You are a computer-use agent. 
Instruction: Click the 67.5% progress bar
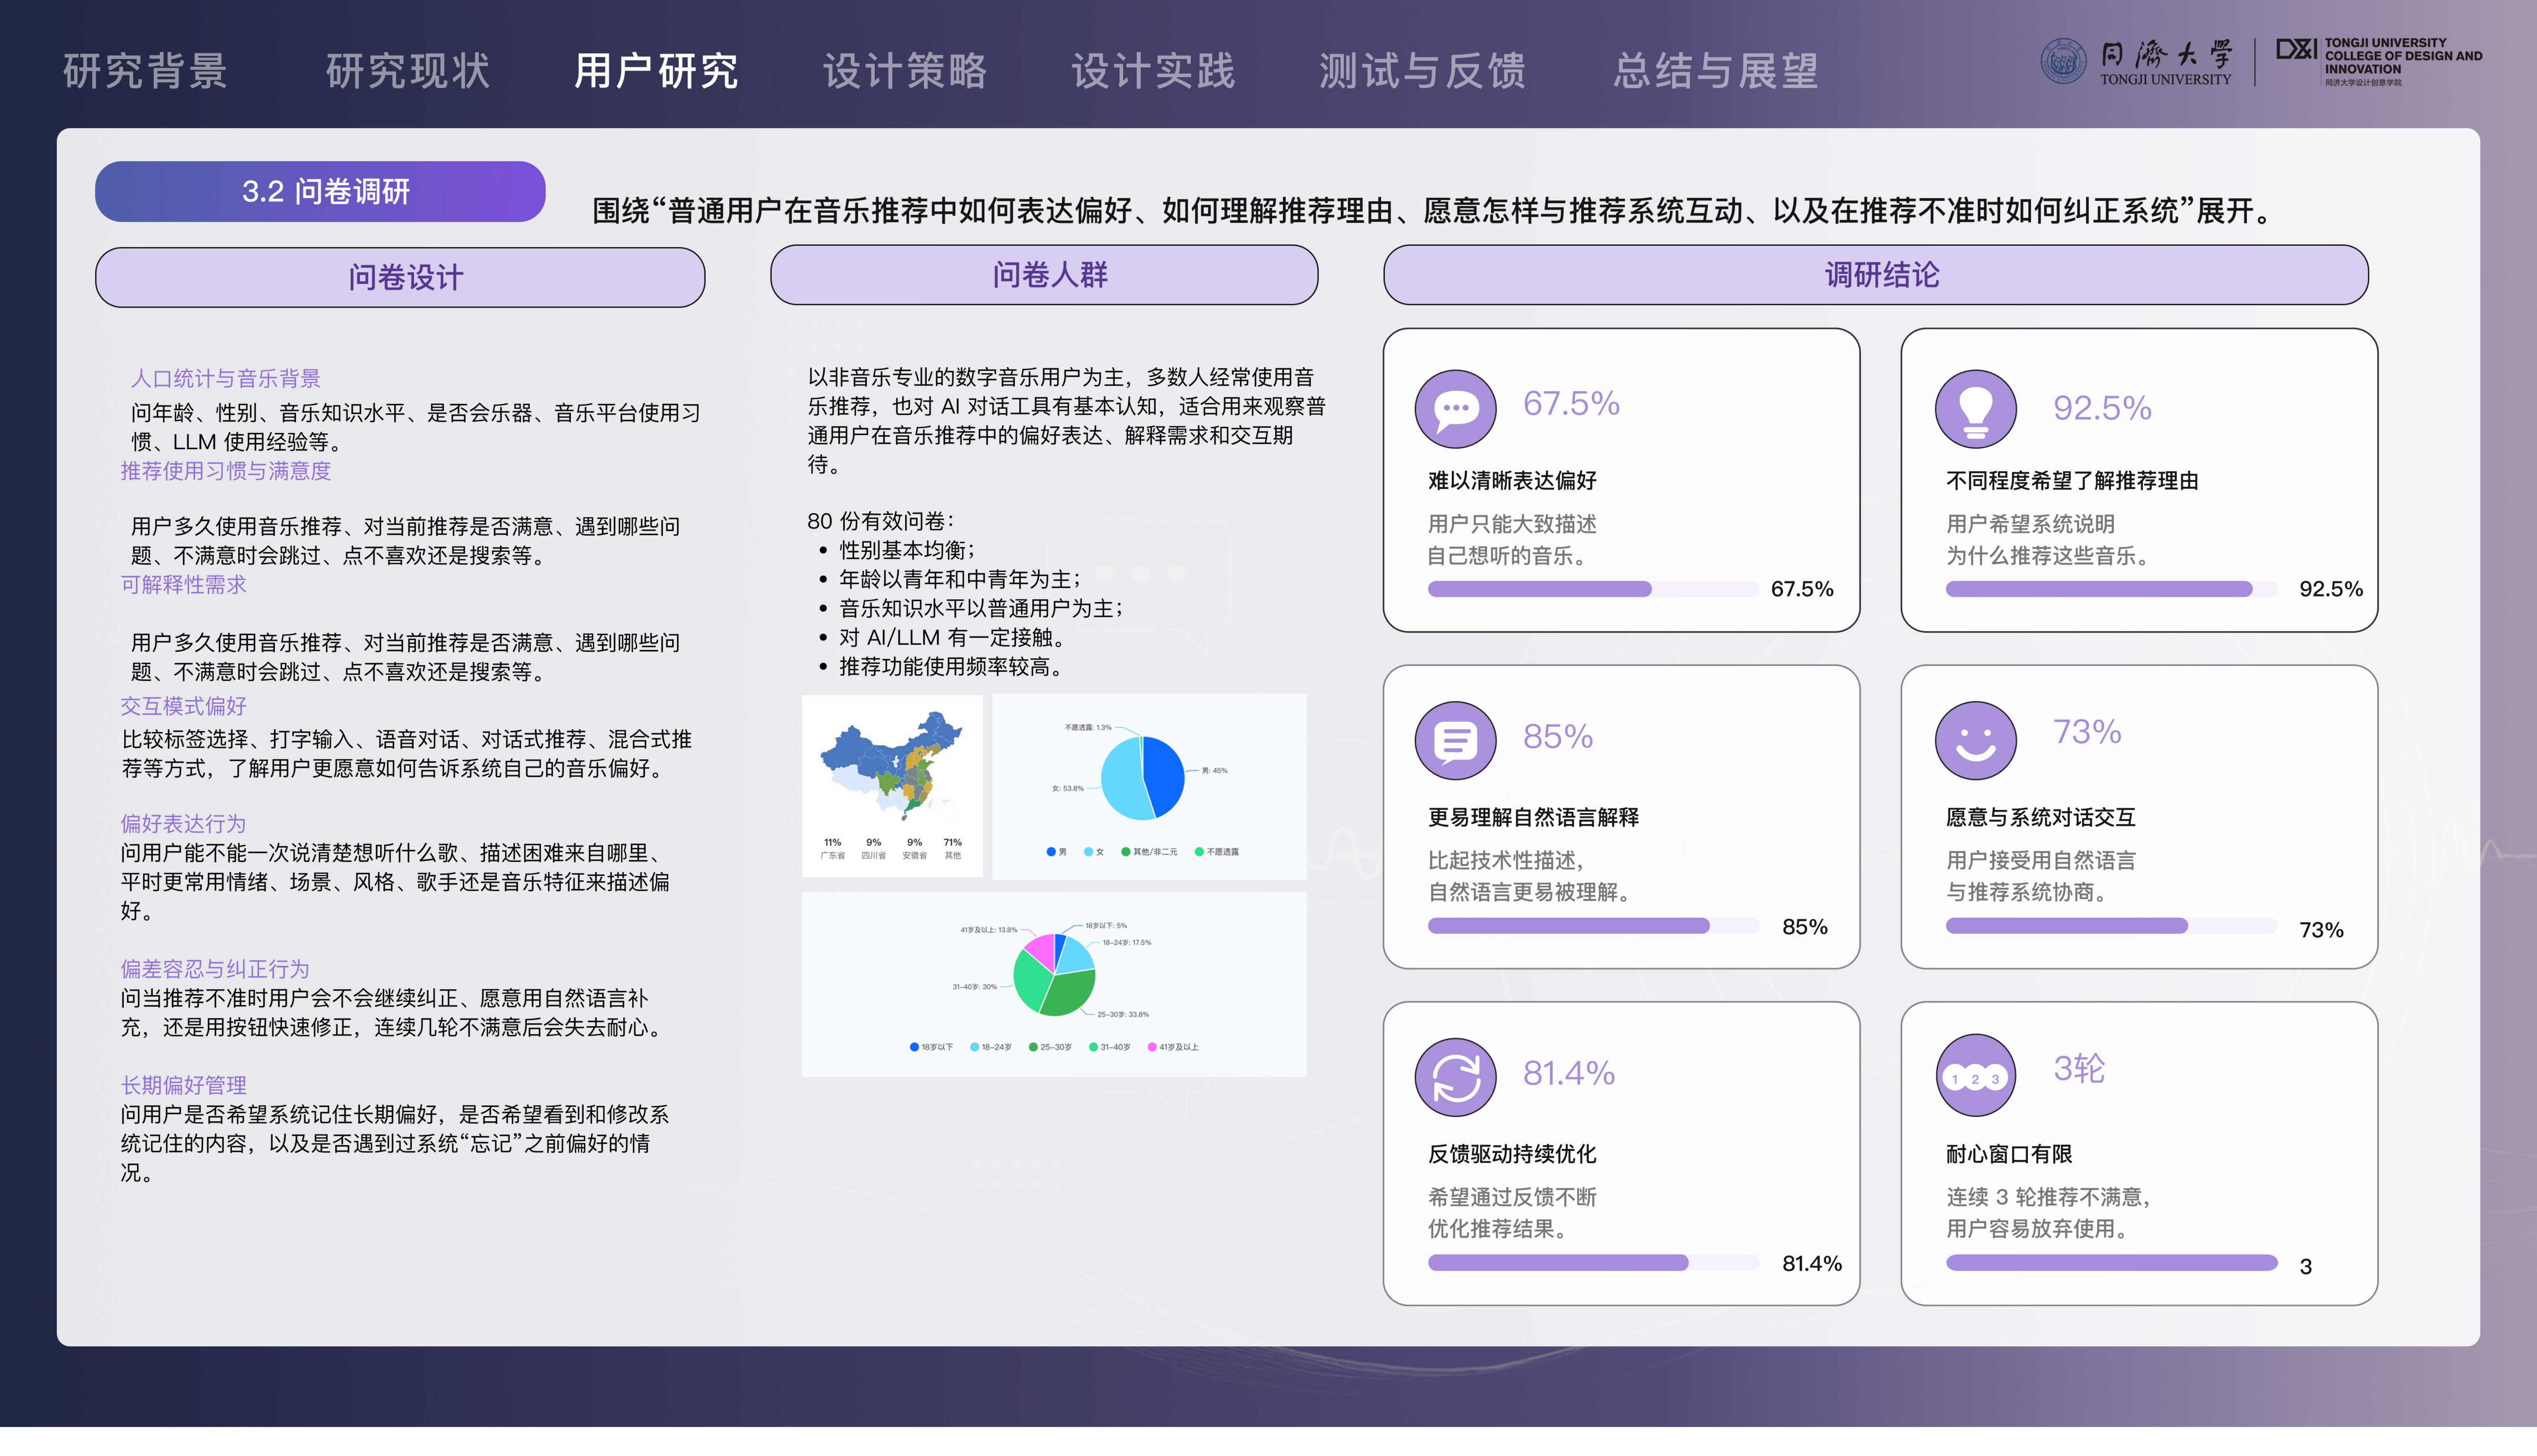point(1593,589)
